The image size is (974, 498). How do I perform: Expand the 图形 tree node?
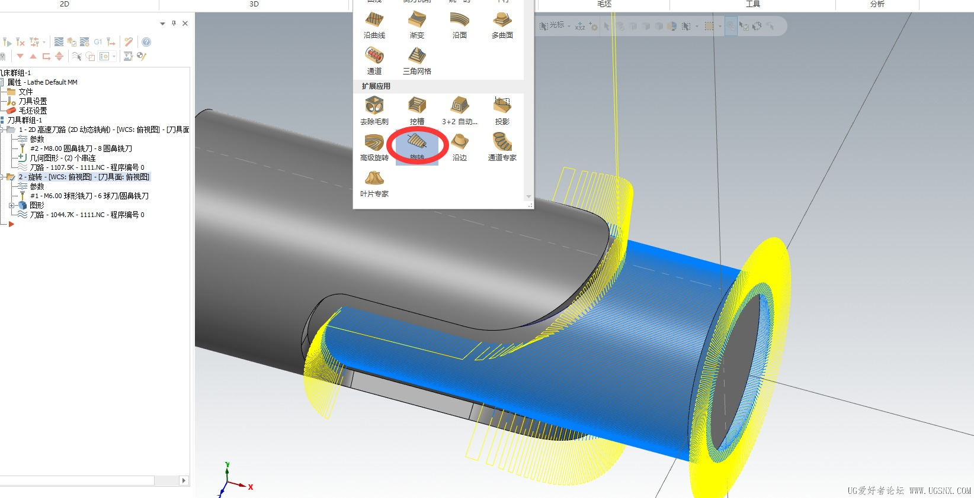tap(11, 205)
